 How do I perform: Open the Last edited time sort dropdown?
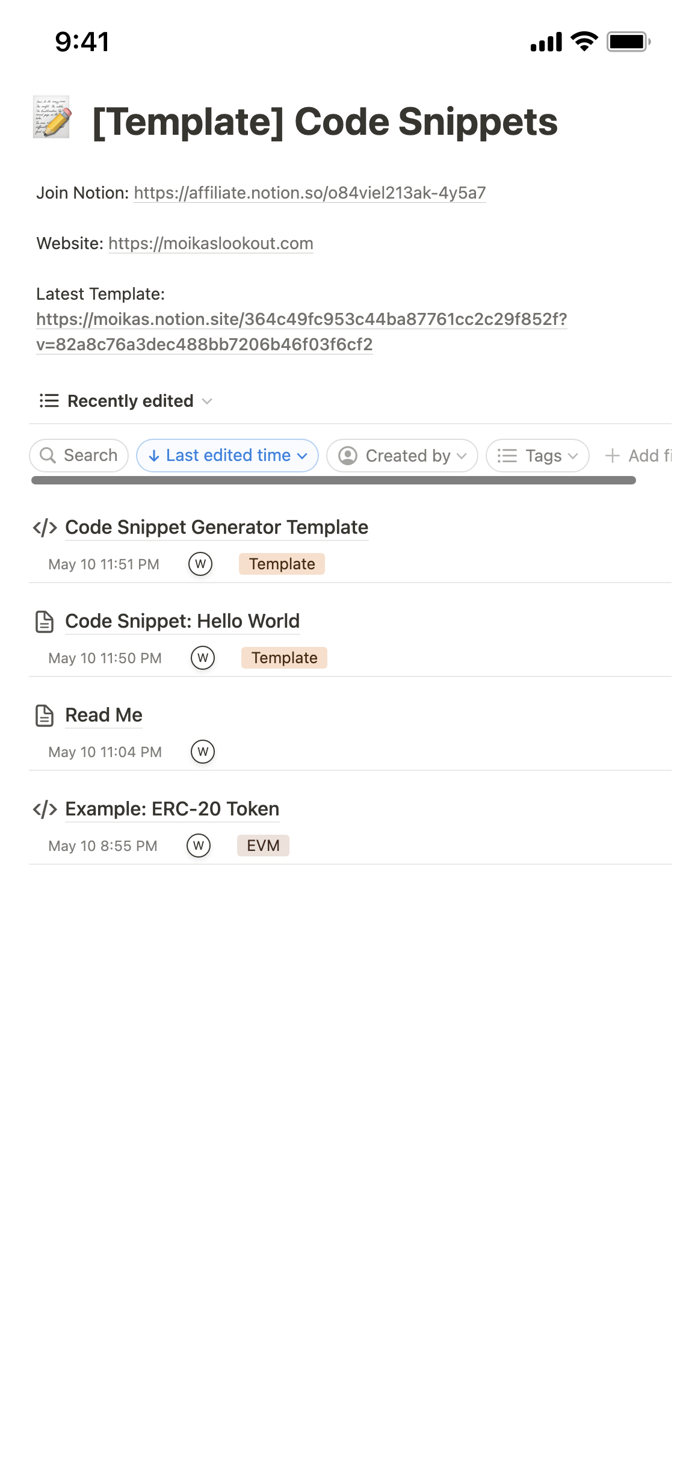pyautogui.click(x=227, y=456)
